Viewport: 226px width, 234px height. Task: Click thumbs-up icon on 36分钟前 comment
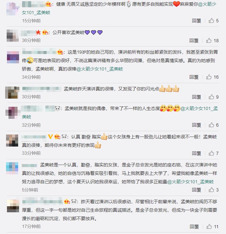tap(209, 40)
